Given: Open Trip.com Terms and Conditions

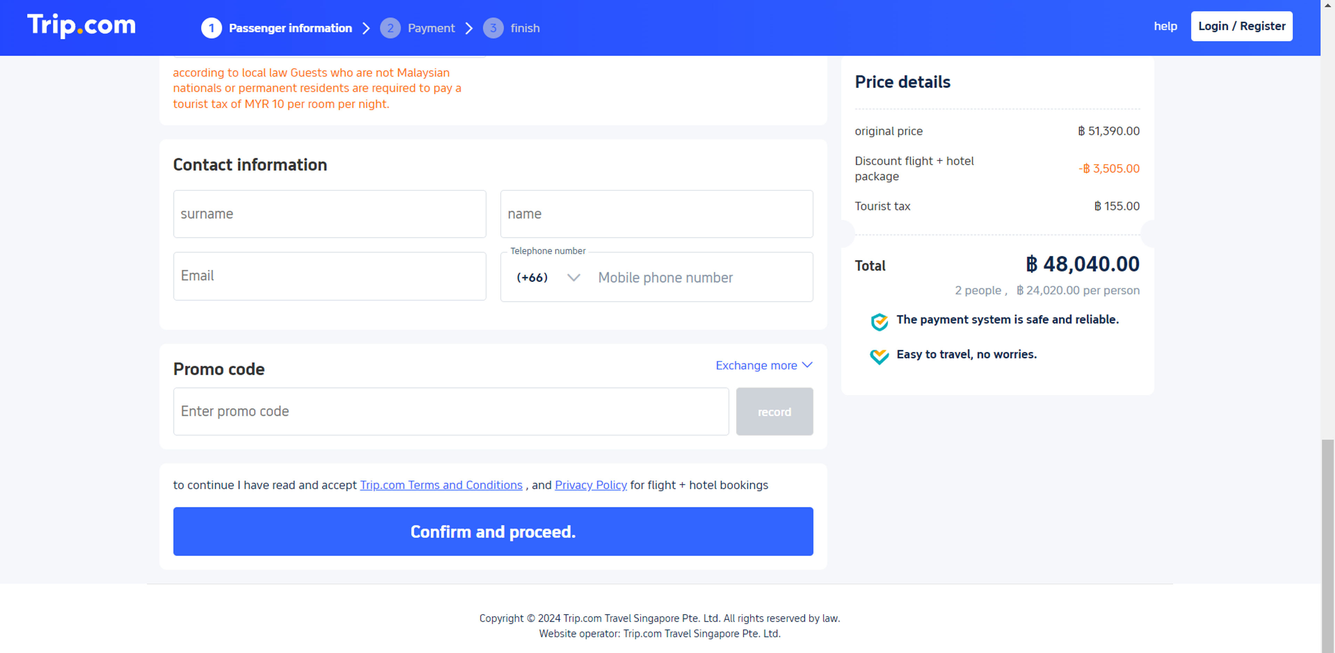Looking at the screenshot, I should 441,485.
